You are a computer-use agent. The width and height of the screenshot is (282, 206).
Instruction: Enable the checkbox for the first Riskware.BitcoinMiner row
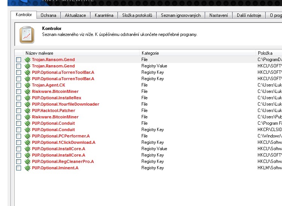(x=19, y=91)
